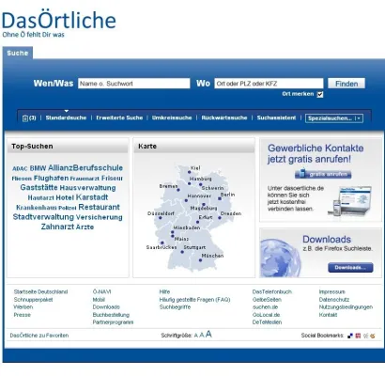Viewport: 385px width, 376px height.
Task: Open the DasTelefonbuch footer link
Action: (272, 291)
